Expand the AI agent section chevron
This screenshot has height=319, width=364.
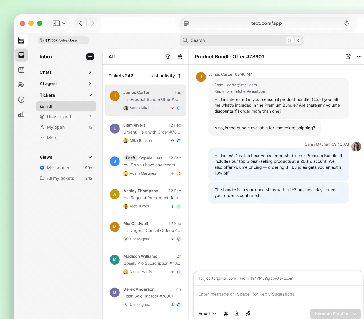click(90, 83)
